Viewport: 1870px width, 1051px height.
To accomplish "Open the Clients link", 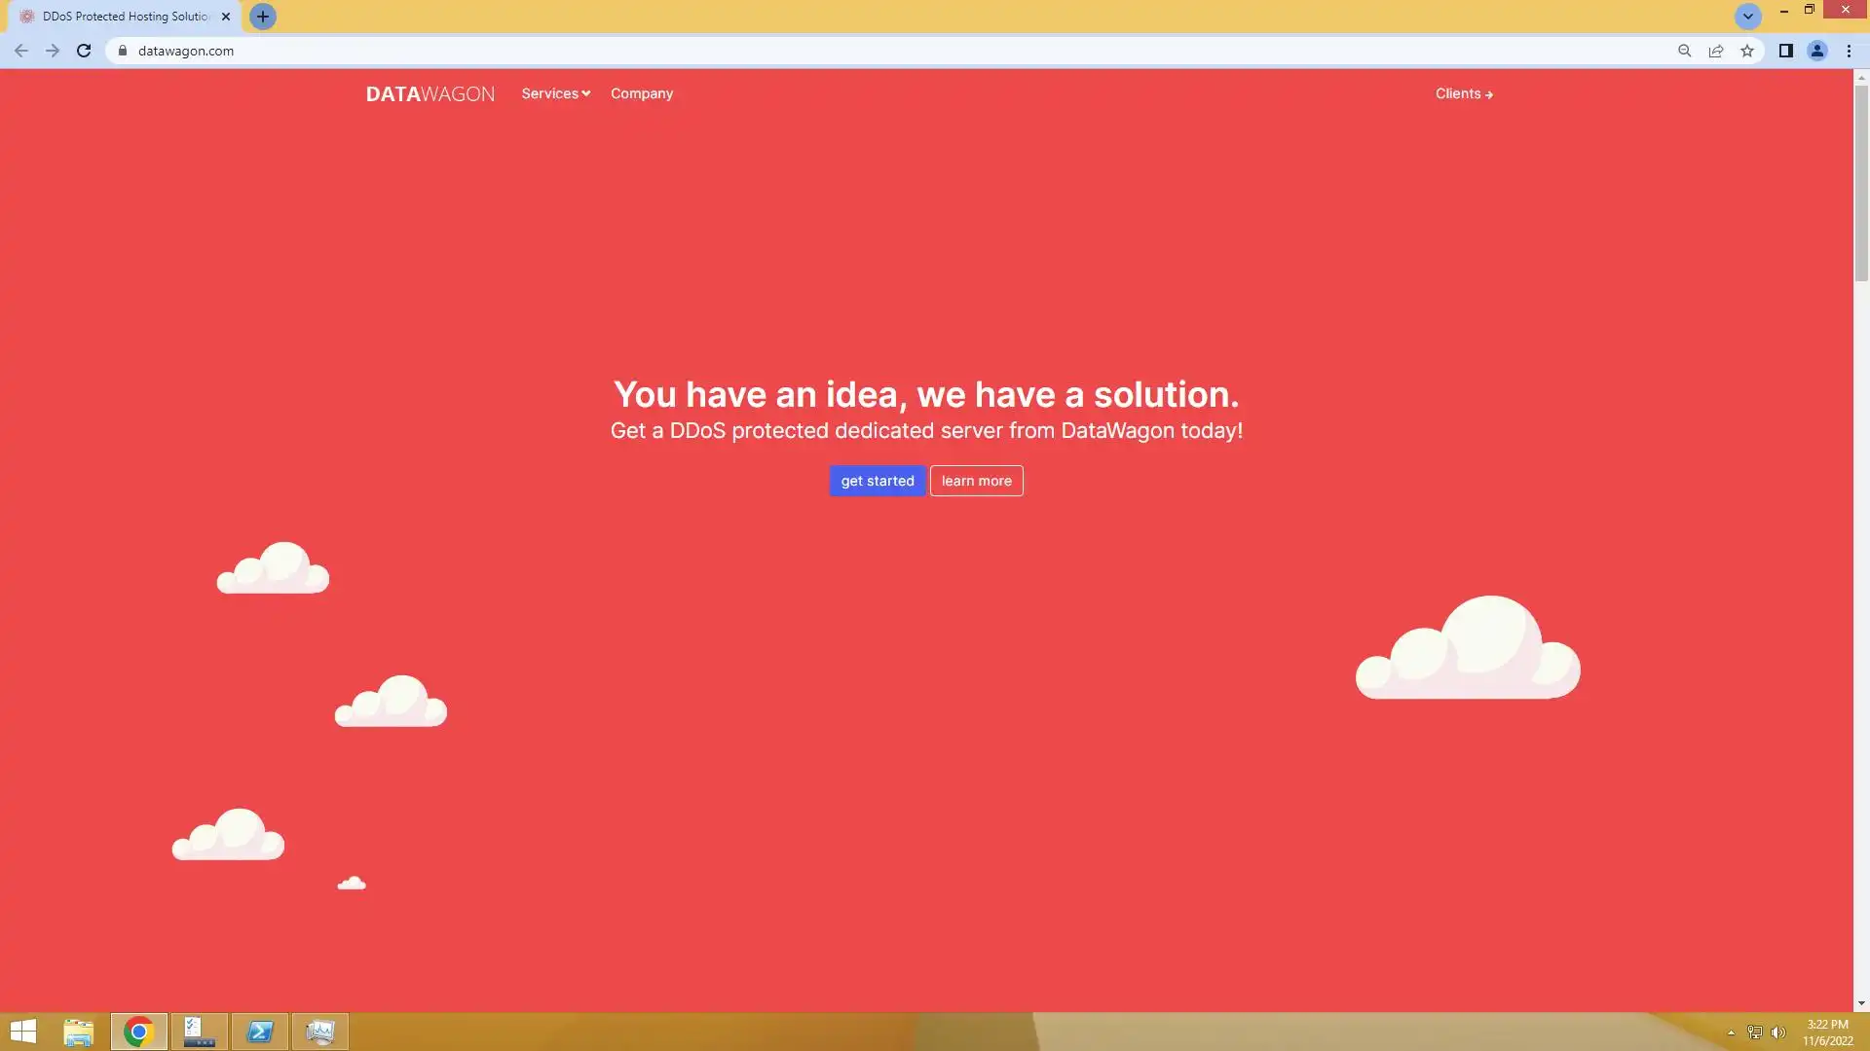I will coord(1463,93).
